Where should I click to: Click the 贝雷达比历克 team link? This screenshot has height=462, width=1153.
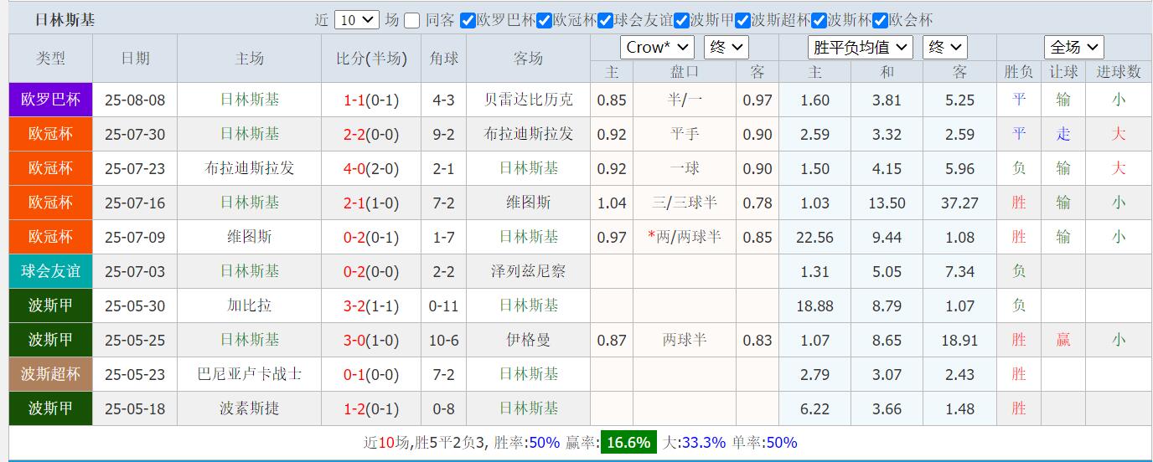point(529,100)
